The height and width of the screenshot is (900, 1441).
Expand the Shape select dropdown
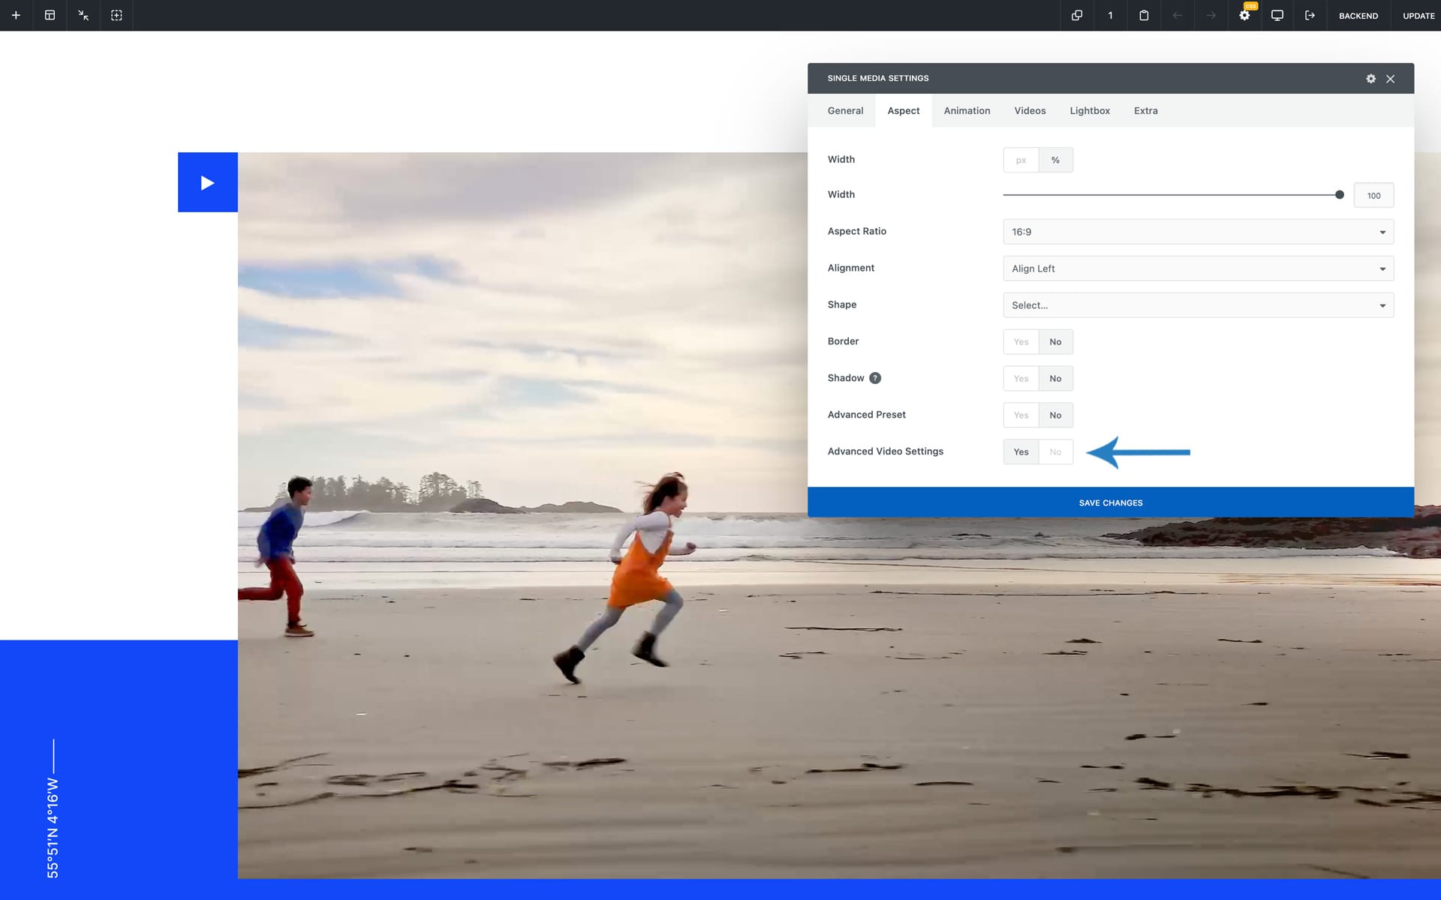1198,305
